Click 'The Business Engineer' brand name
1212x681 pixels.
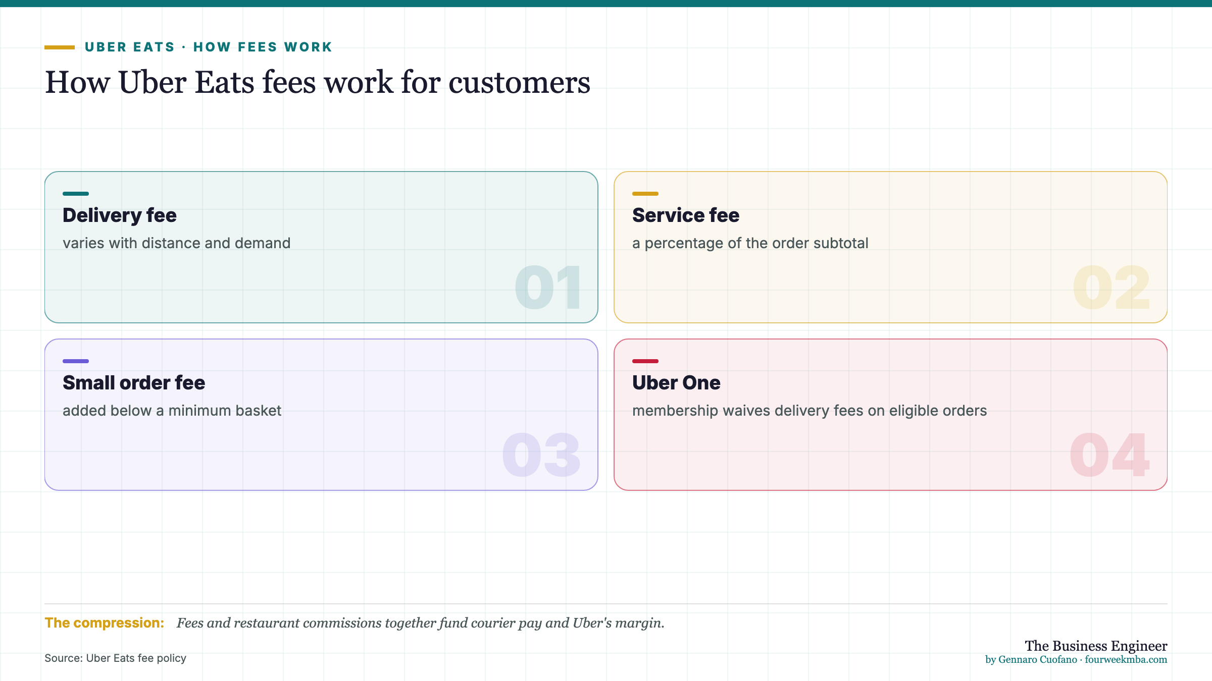coord(1096,646)
